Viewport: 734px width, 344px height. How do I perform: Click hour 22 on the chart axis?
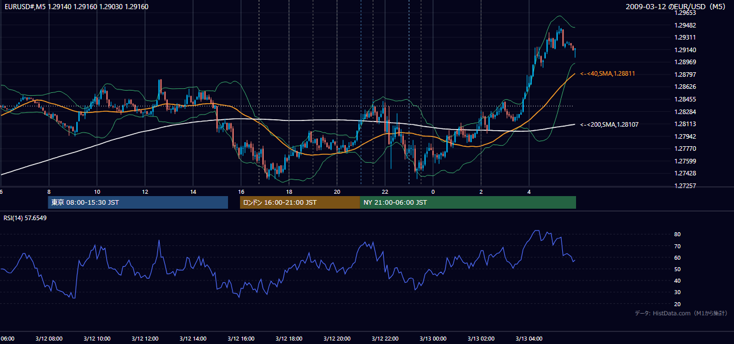(x=385, y=191)
